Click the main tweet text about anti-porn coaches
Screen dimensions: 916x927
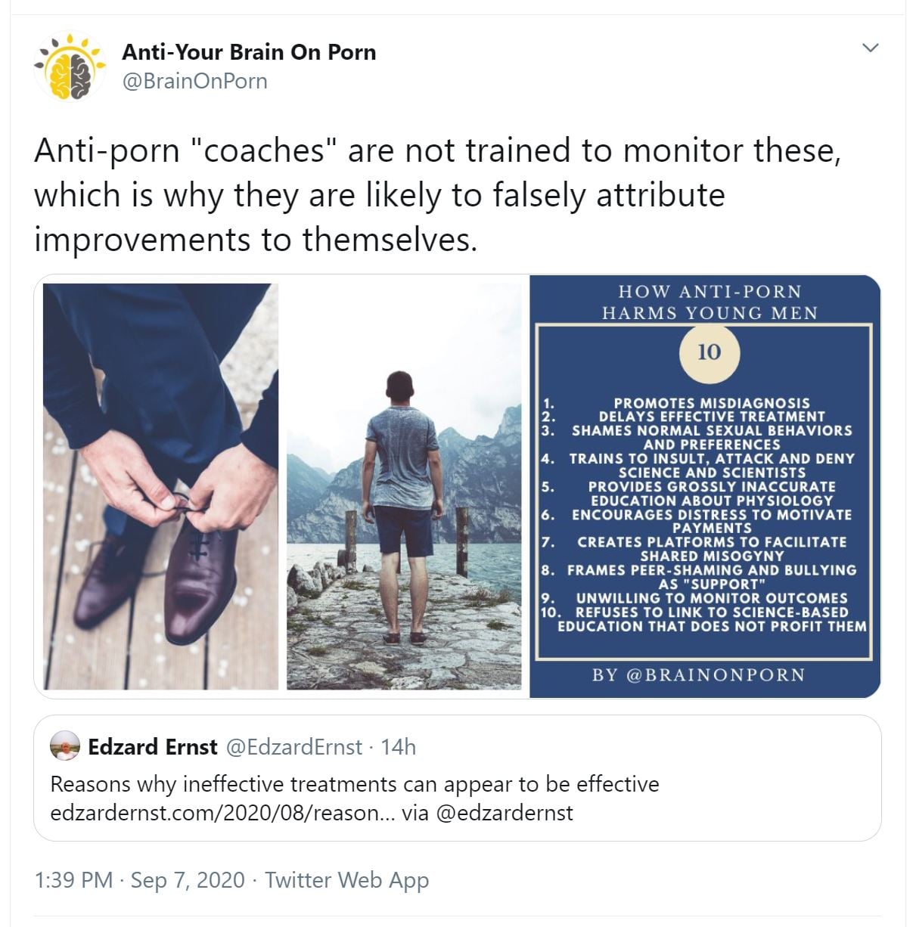pyautogui.click(x=437, y=194)
